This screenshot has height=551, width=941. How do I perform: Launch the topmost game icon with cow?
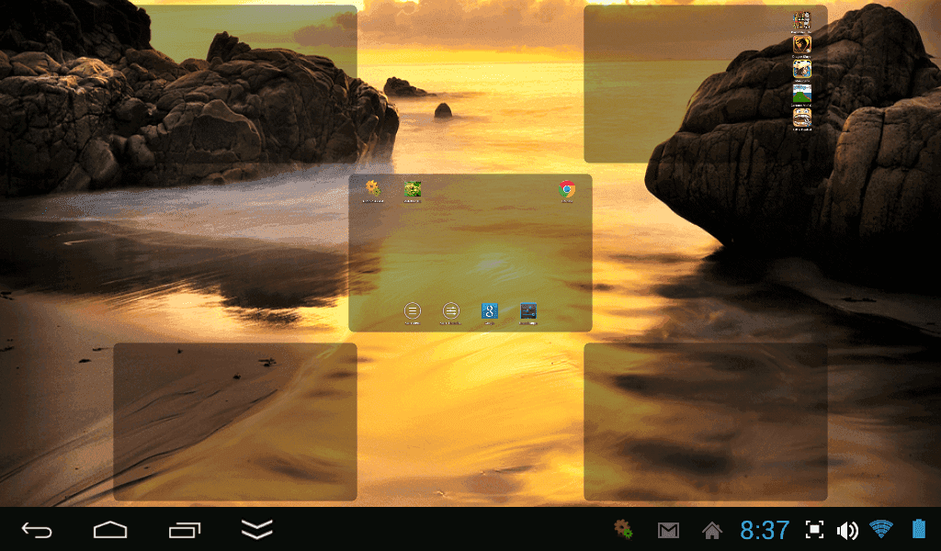tap(801, 20)
